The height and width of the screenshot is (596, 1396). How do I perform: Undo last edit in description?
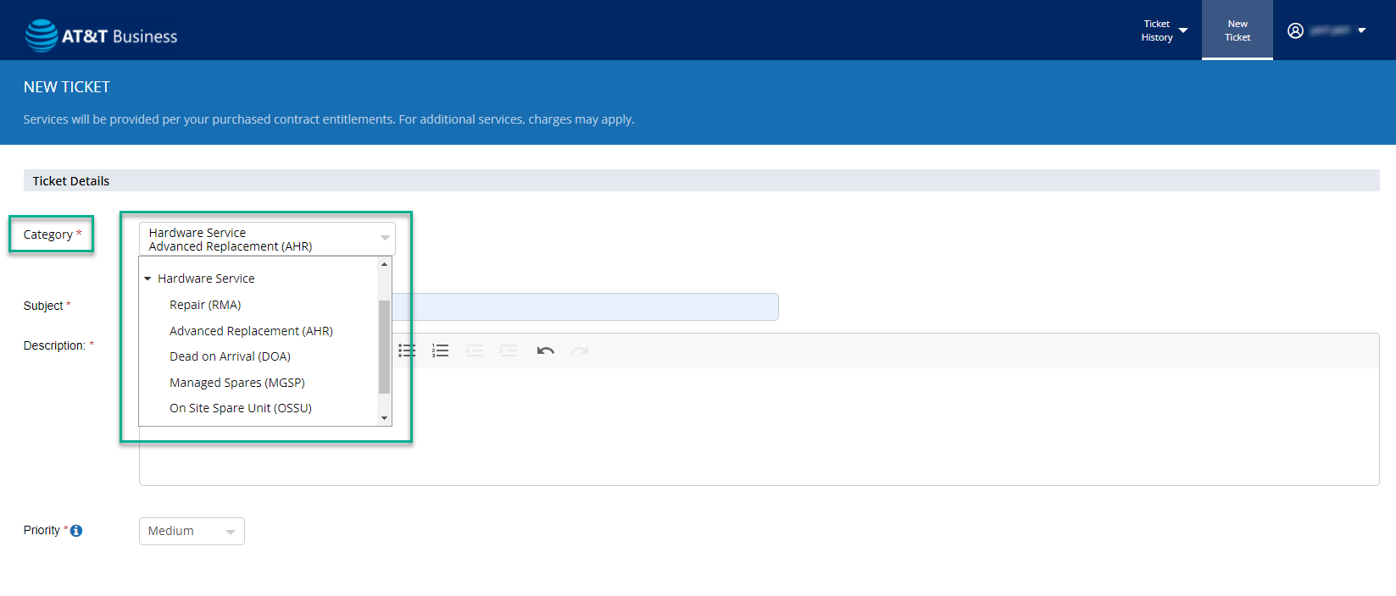click(x=546, y=350)
